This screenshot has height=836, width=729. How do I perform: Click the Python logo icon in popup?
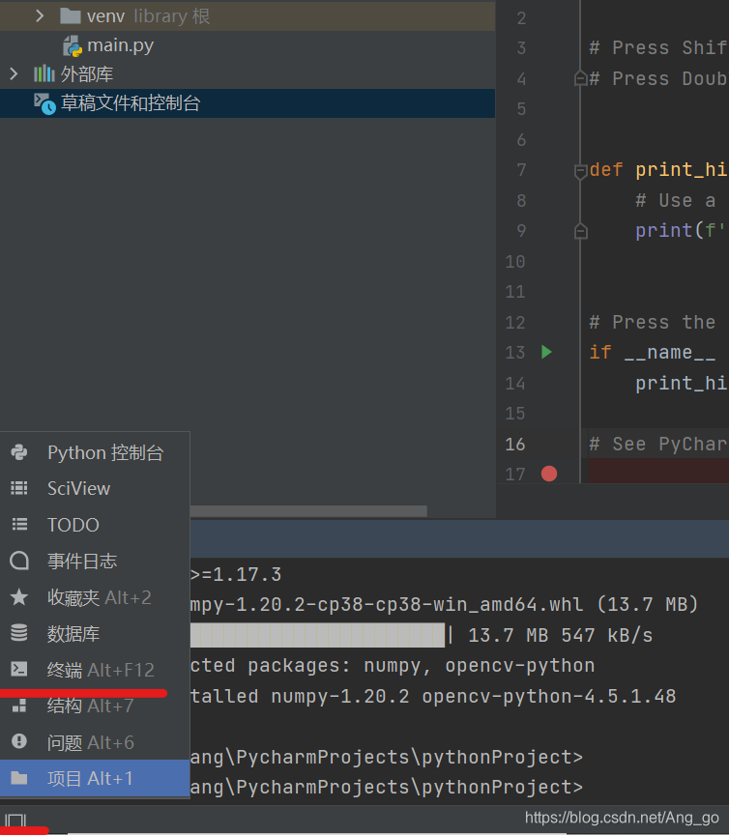[x=19, y=452]
